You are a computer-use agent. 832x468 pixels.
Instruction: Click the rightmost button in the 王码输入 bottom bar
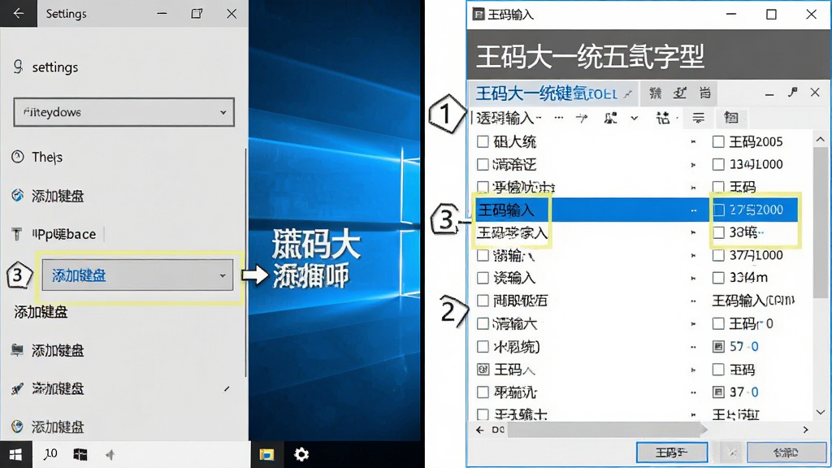pyautogui.click(x=786, y=453)
